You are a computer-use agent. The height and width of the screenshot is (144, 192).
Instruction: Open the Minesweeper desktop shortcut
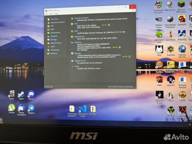[170, 6]
